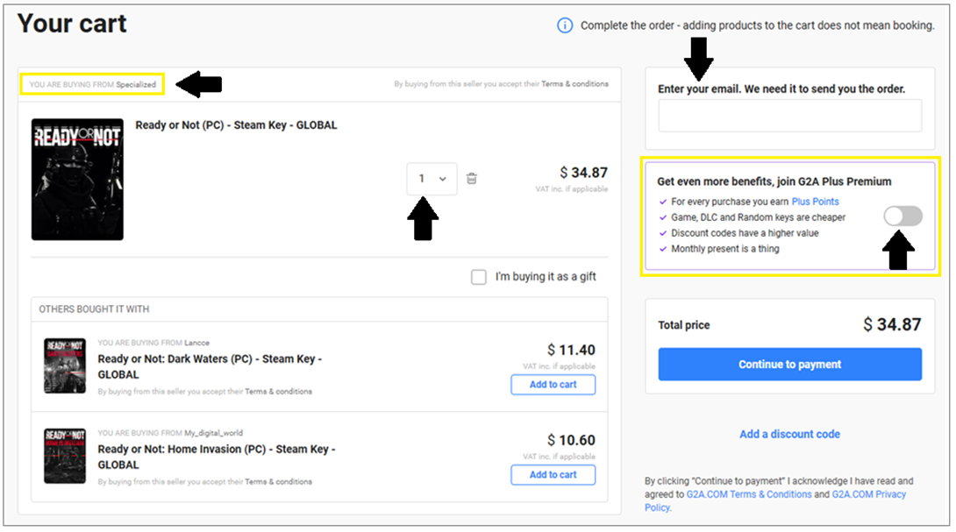
Task: Open Specialized seller's Terms & conditions link
Action: tap(574, 84)
